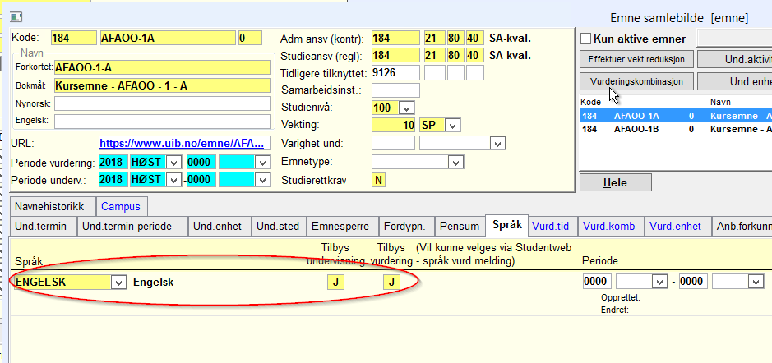Go to the Pensum tab

[460, 227]
